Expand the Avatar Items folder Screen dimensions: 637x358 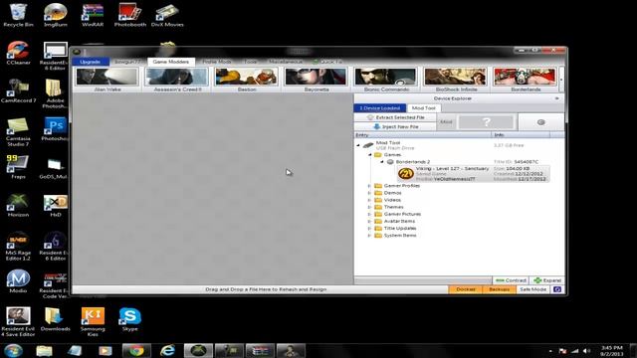pos(369,221)
